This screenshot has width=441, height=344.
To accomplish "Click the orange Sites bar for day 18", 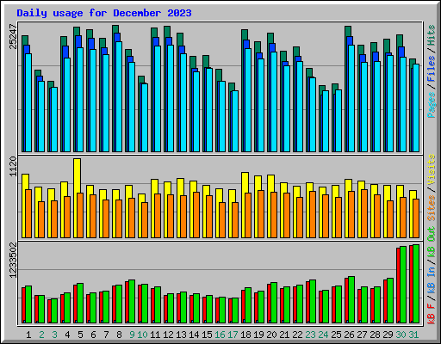I will click(x=248, y=215).
